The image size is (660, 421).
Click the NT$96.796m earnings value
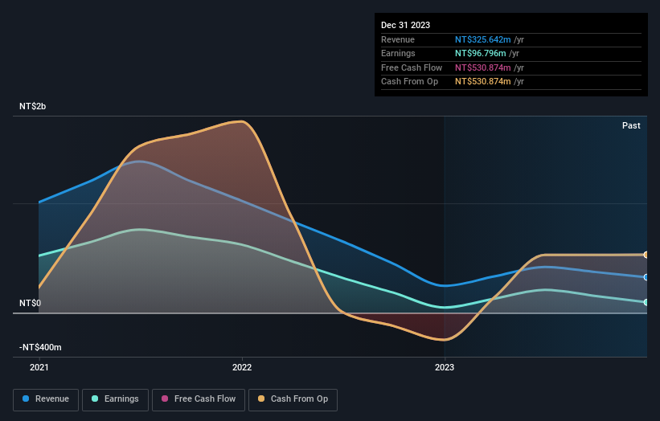(480, 53)
